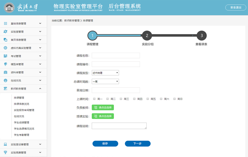The height and width of the screenshot is (157, 248).
Task: Click the 在线交流 smiley icon
Action: coord(6,80)
